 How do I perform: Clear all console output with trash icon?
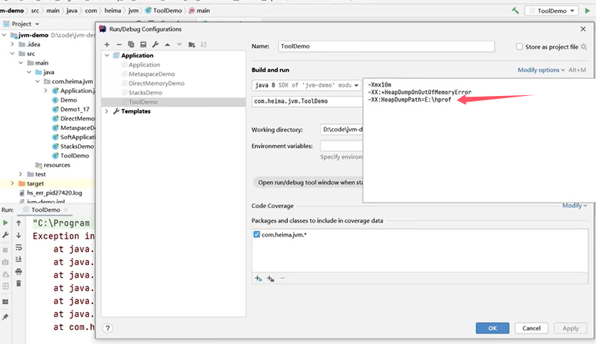tap(18, 284)
